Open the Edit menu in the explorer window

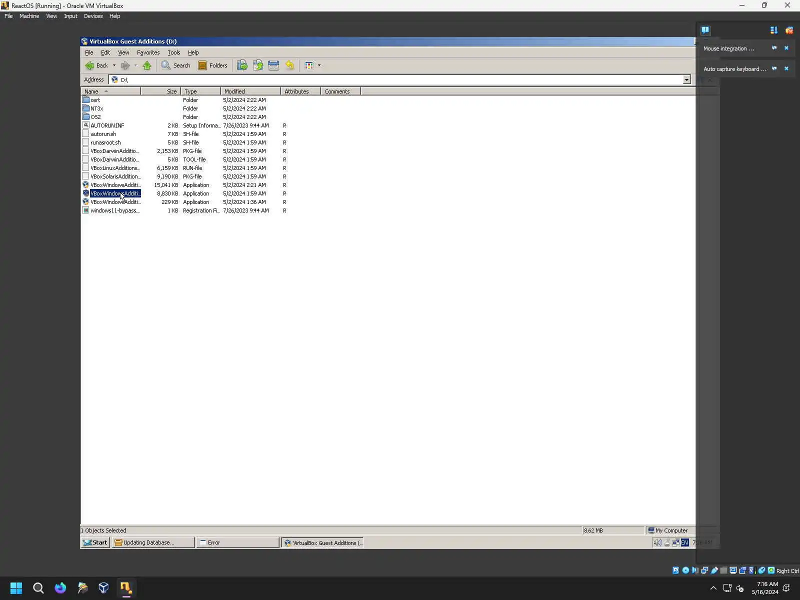click(x=105, y=52)
